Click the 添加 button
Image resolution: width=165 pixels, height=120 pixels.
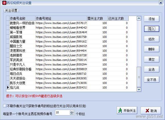pos(152,19)
